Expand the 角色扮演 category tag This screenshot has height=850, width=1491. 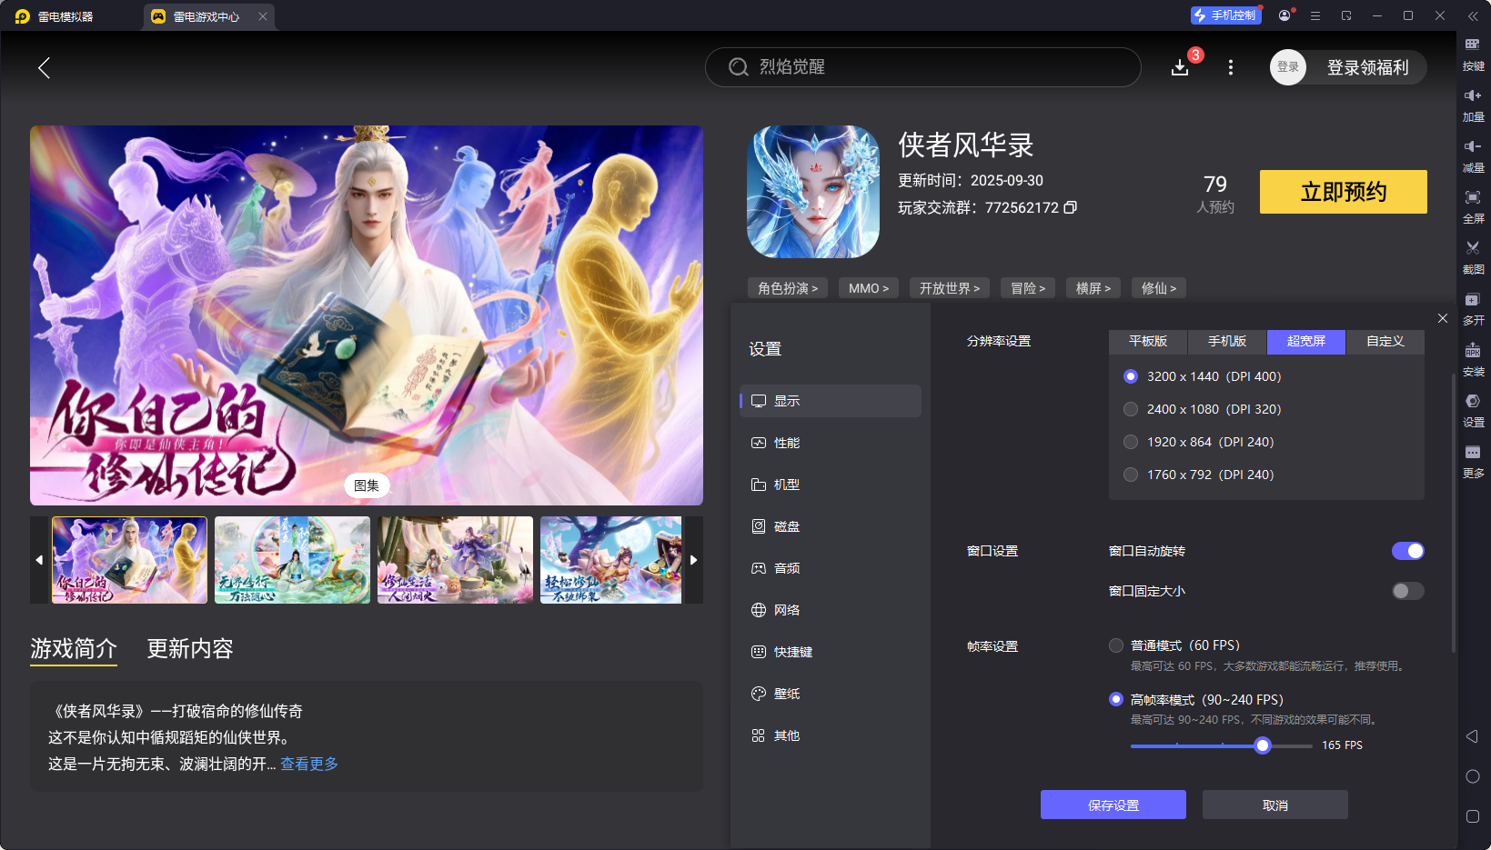click(x=787, y=288)
